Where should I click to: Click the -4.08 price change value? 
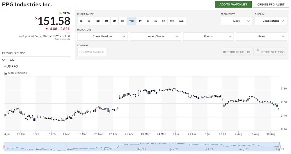click(53, 29)
